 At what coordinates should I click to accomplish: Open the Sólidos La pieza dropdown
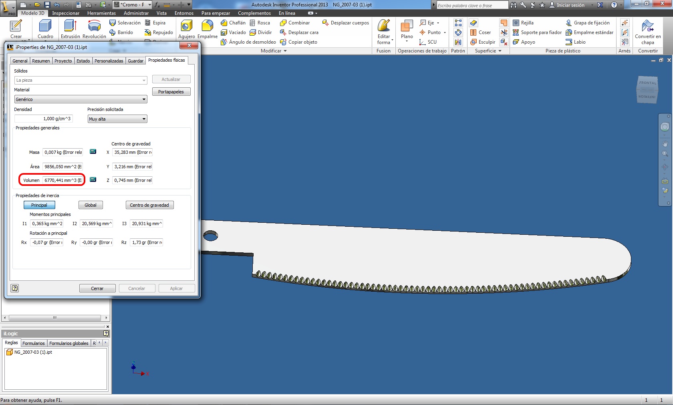point(81,80)
